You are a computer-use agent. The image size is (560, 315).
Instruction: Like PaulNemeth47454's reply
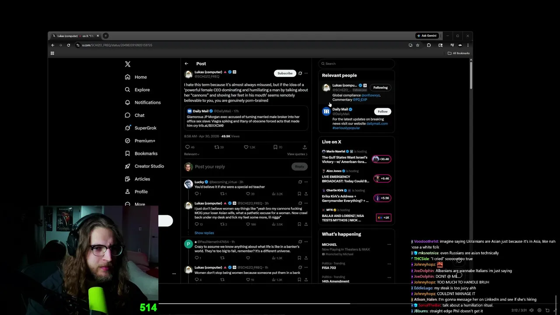pos(248,258)
